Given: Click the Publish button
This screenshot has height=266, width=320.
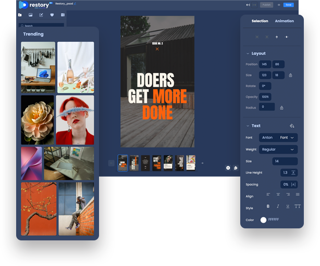Looking at the screenshot, I should [x=266, y=5].
